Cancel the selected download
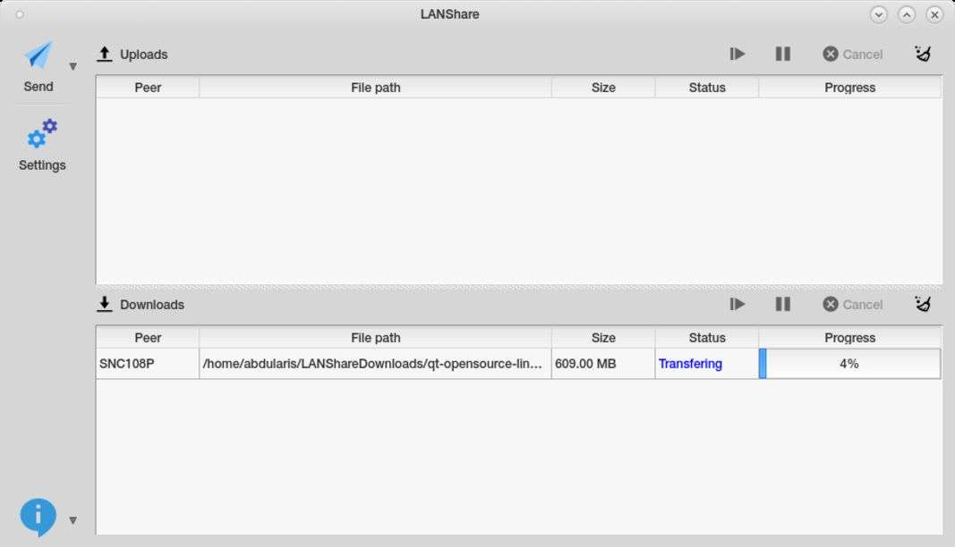This screenshot has width=955, height=547. coord(852,304)
